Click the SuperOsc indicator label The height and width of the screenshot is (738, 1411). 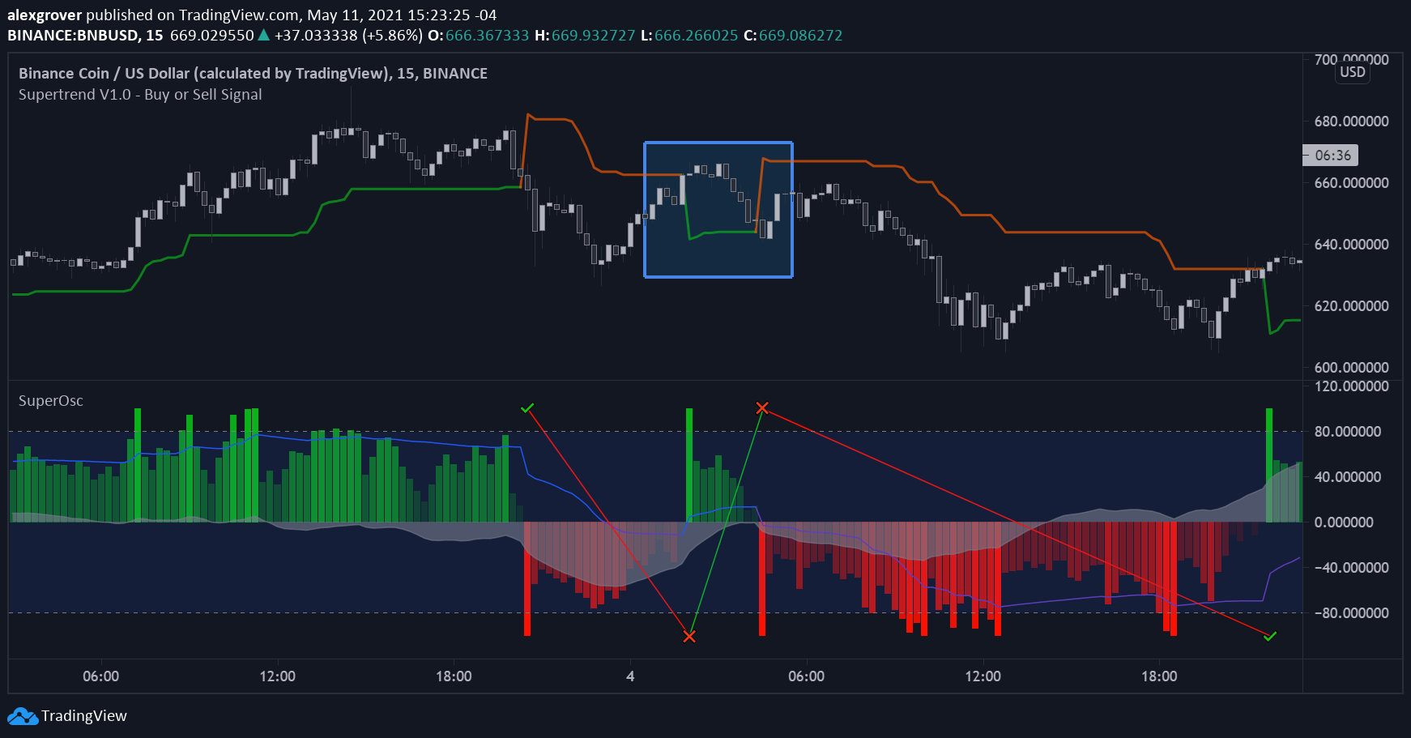coord(51,401)
